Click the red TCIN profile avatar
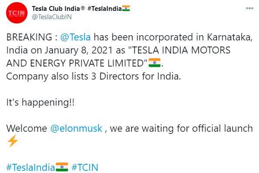Image resolution: width=259 pixels, height=173 pixels. pyautogui.click(x=17, y=13)
